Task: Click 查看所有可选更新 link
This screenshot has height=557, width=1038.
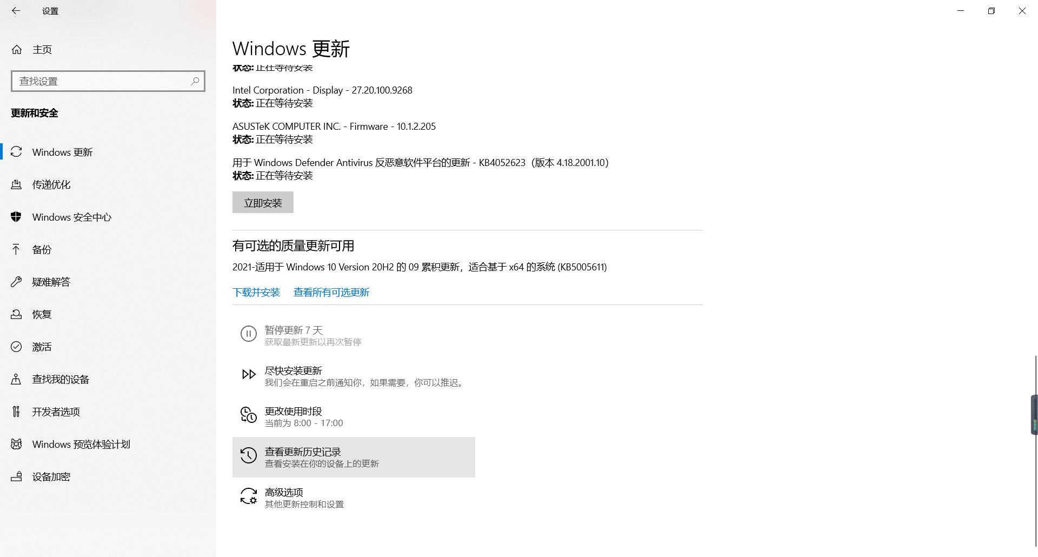Action: pyautogui.click(x=331, y=292)
